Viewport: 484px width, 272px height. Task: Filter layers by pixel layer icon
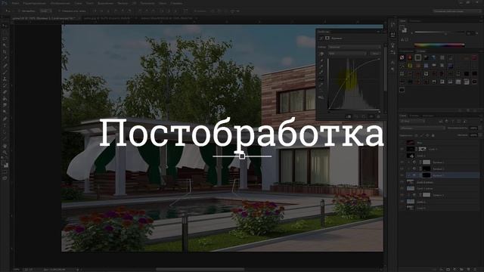click(440, 122)
